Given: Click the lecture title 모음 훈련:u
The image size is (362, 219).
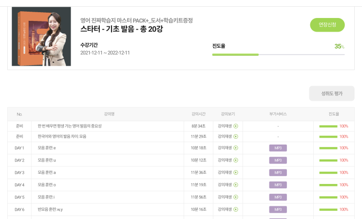Looking at the screenshot, I should tap(47, 160).
